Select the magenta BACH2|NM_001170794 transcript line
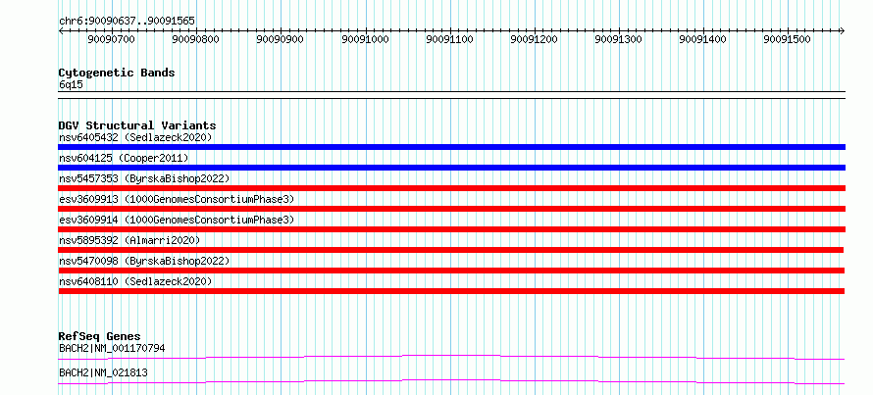Viewport: 873px width, 395px height. click(x=451, y=357)
